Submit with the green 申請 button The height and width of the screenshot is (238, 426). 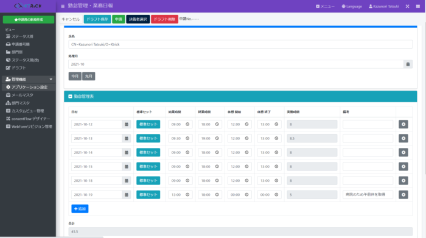[x=119, y=19]
